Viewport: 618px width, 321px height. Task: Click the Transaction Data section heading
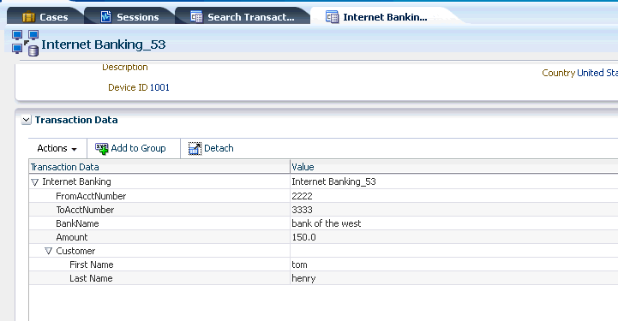point(76,120)
